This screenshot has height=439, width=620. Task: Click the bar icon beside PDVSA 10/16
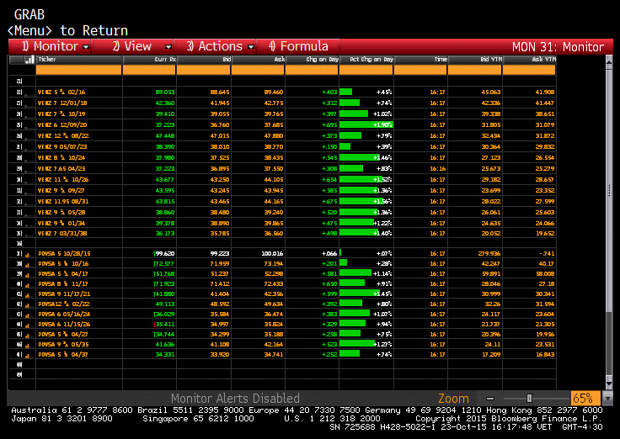[27, 265]
